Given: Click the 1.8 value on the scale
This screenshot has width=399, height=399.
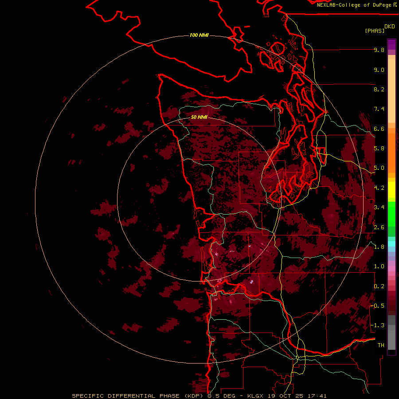Looking at the screenshot, I should coord(379,247).
